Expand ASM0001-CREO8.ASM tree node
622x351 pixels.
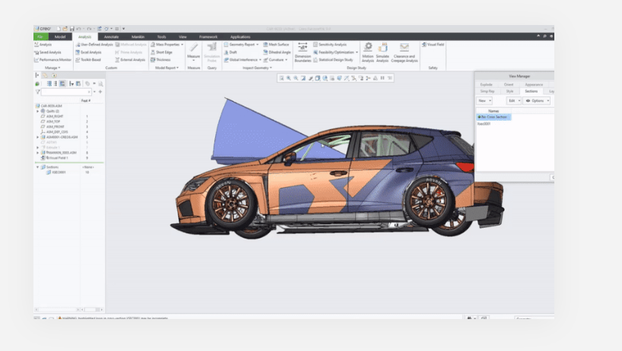38,137
